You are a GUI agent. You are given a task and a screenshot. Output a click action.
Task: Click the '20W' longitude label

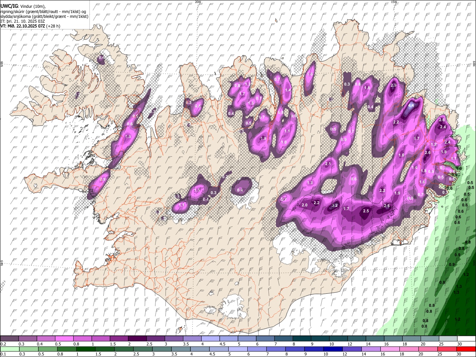(x=198, y=2)
